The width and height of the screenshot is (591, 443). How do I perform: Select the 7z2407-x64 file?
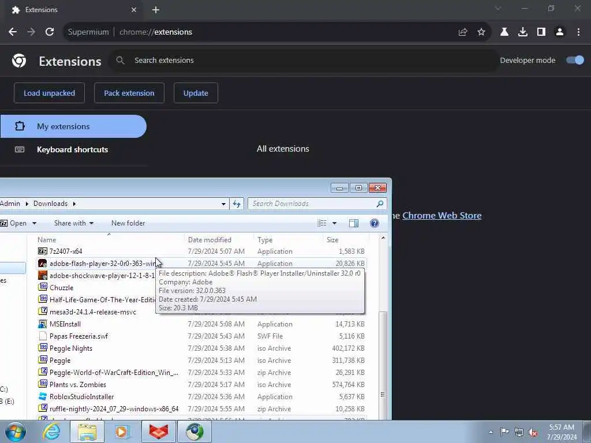[x=201, y=251]
